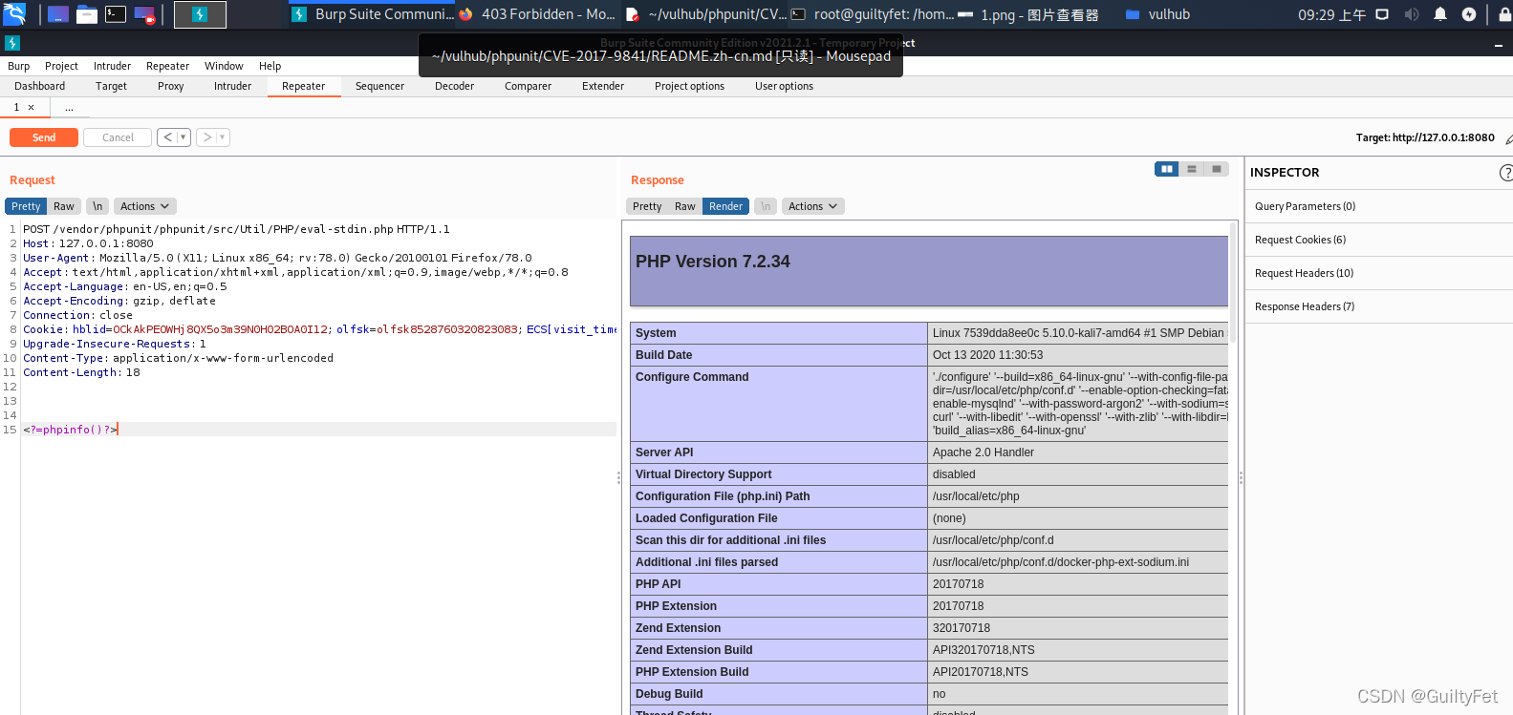Switch to the 1.png image viewer window
Image resolution: width=1513 pixels, height=715 pixels.
pyautogui.click(x=1028, y=14)
